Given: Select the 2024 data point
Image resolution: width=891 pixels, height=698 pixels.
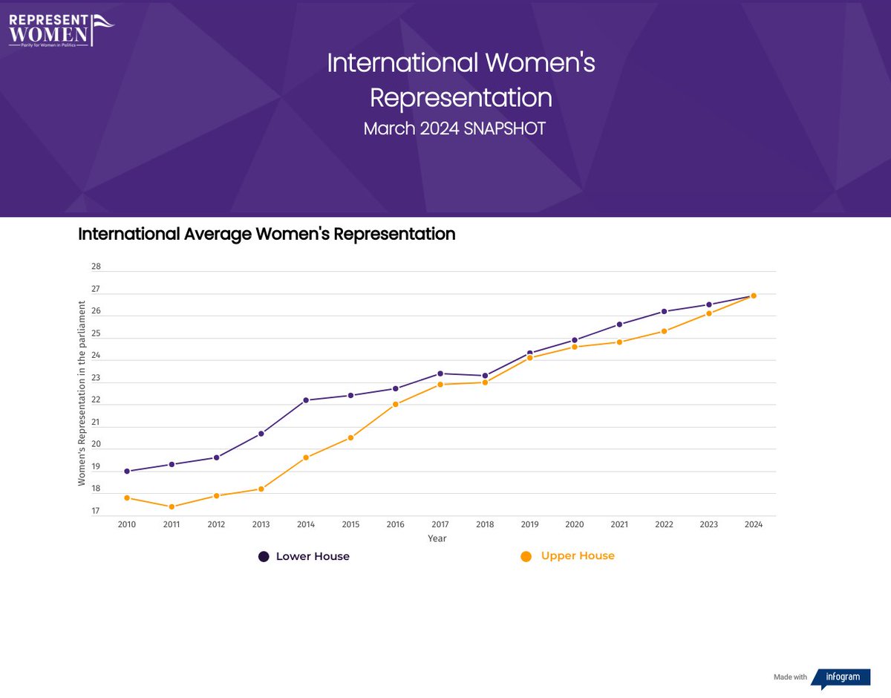Looking at the screenshot, I should pyautogui.click(x=754, y=296).
